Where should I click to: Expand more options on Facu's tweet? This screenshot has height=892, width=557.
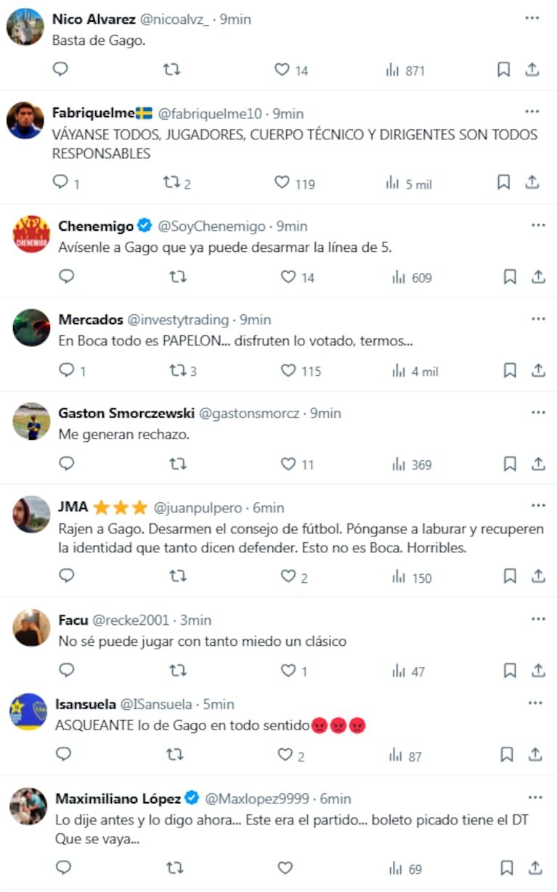538,619
